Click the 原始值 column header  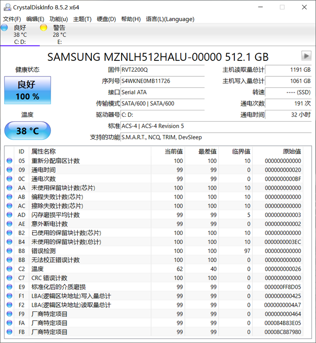click(x=278, y=151)
